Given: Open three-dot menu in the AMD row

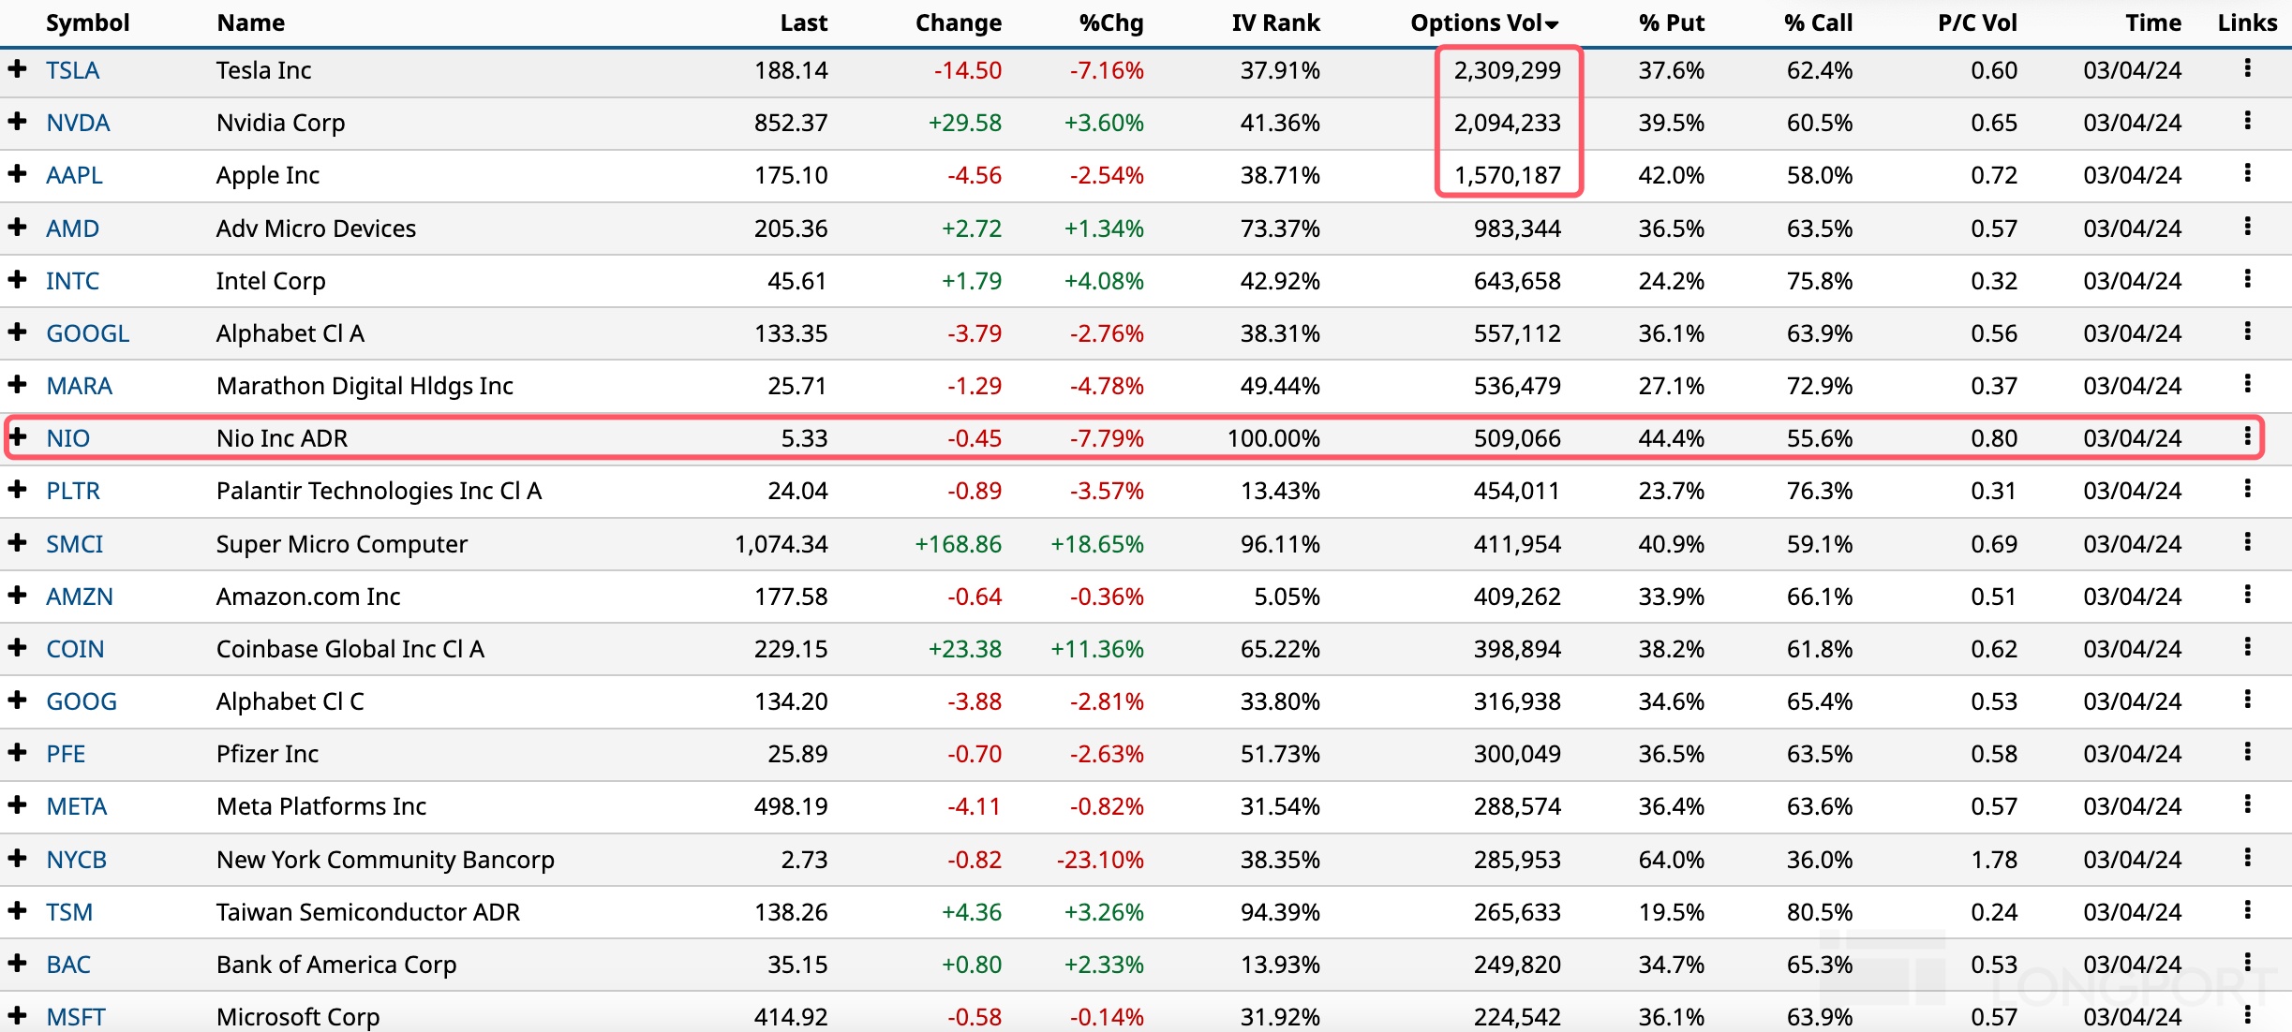Looking at the screenshot, I should coord(2247,227).
